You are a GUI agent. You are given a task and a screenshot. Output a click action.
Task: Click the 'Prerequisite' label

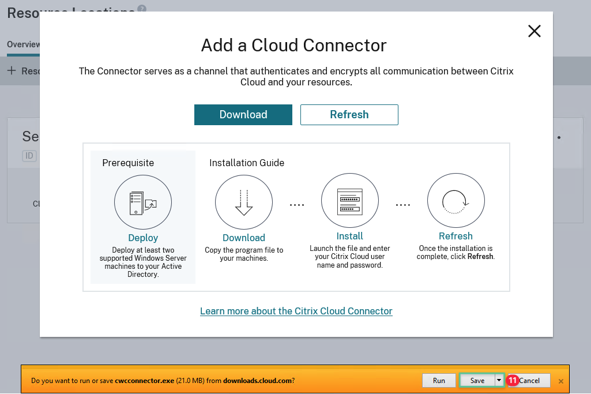[128, 163]
